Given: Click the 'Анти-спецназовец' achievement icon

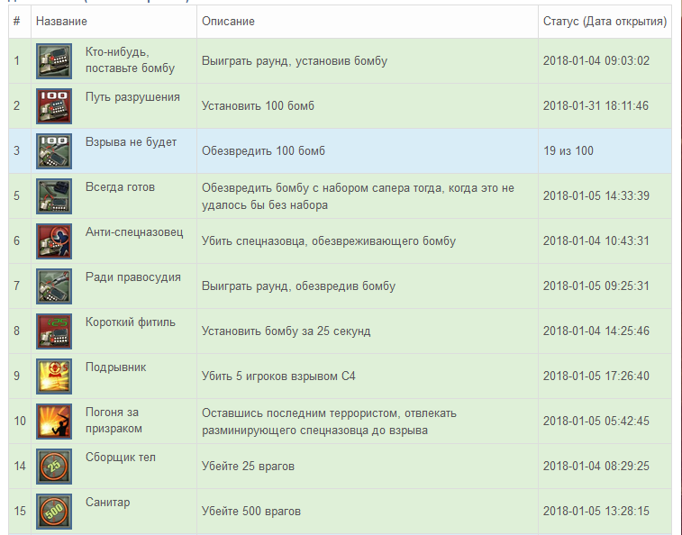Looking at the screenshot, I should 54,241.
